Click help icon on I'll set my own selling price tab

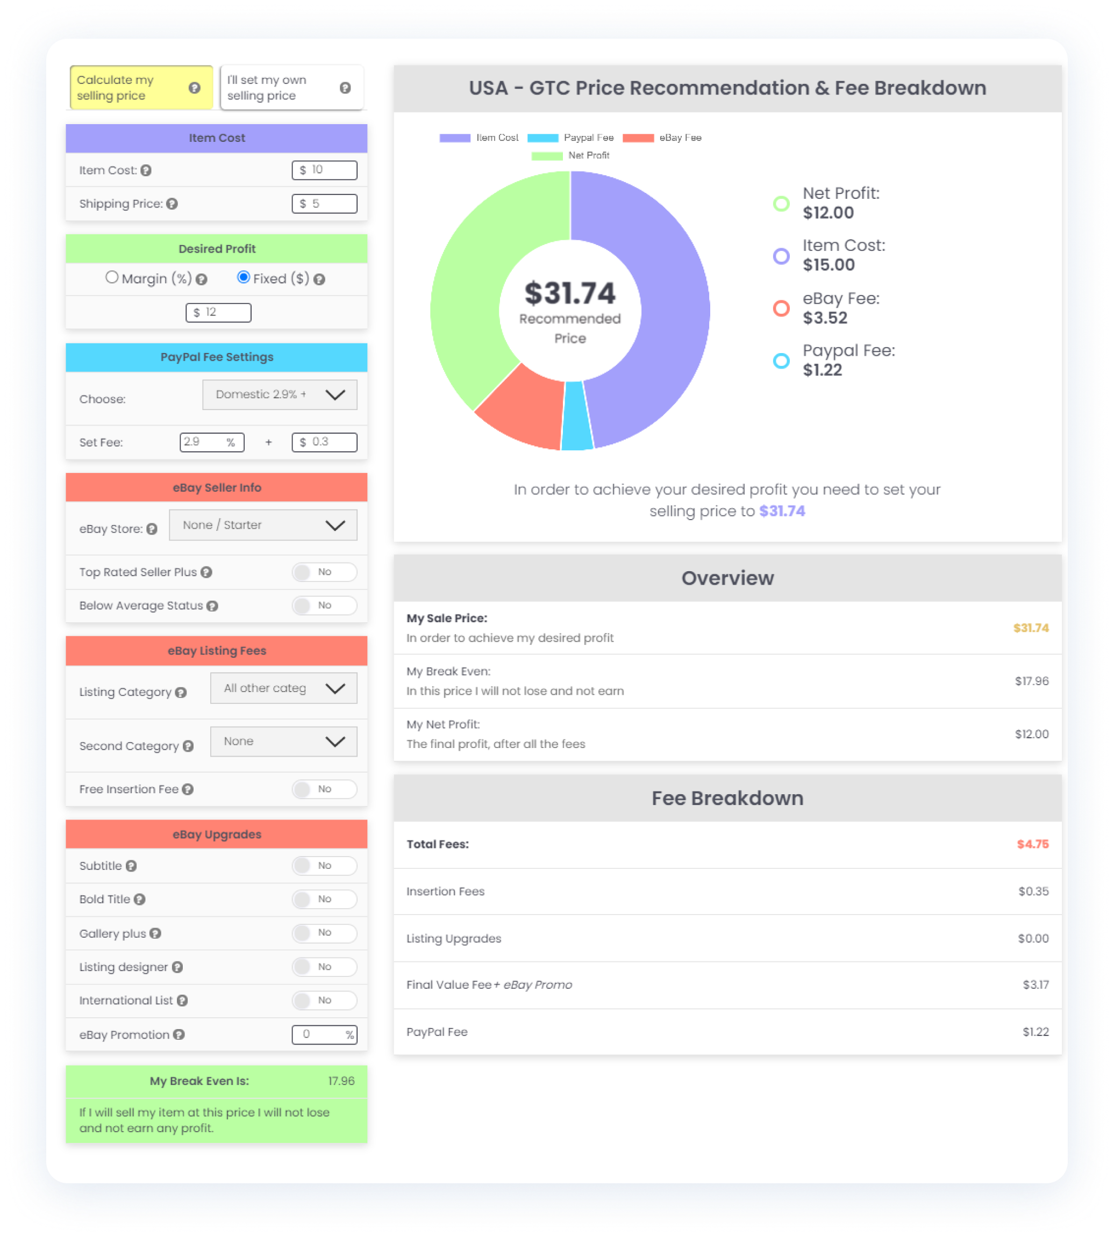[x=345, y=88]
